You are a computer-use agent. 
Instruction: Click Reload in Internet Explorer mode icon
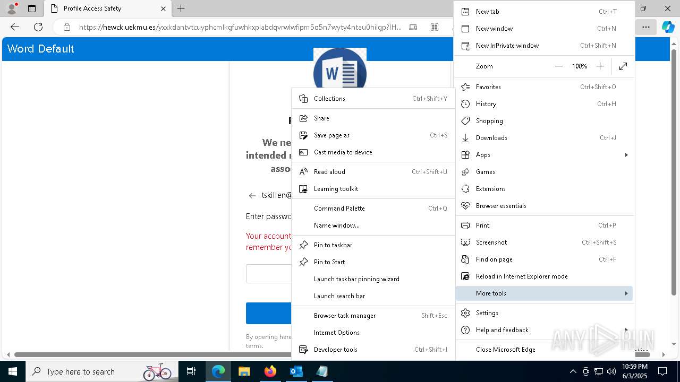pyautogui.click(x=465, y=276)
